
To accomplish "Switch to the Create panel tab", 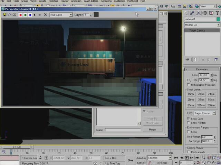I will (x=186, y=13).
